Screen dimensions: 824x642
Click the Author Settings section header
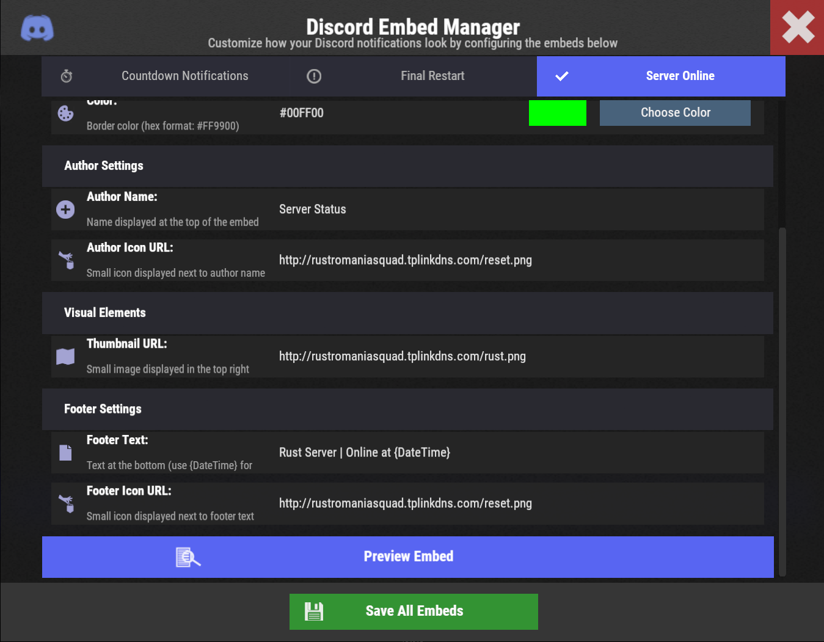407,166
